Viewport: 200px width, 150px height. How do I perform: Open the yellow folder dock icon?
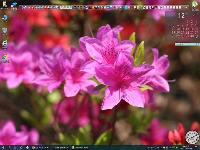(x=135, y=7)
